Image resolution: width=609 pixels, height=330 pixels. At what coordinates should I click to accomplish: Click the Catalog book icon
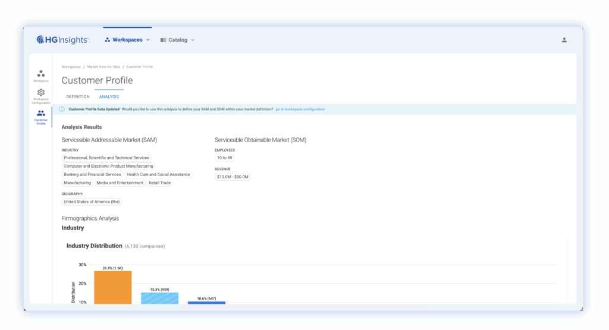click(163, 40)
